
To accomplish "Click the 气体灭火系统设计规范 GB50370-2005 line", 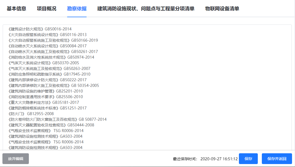I will (44, 63).
